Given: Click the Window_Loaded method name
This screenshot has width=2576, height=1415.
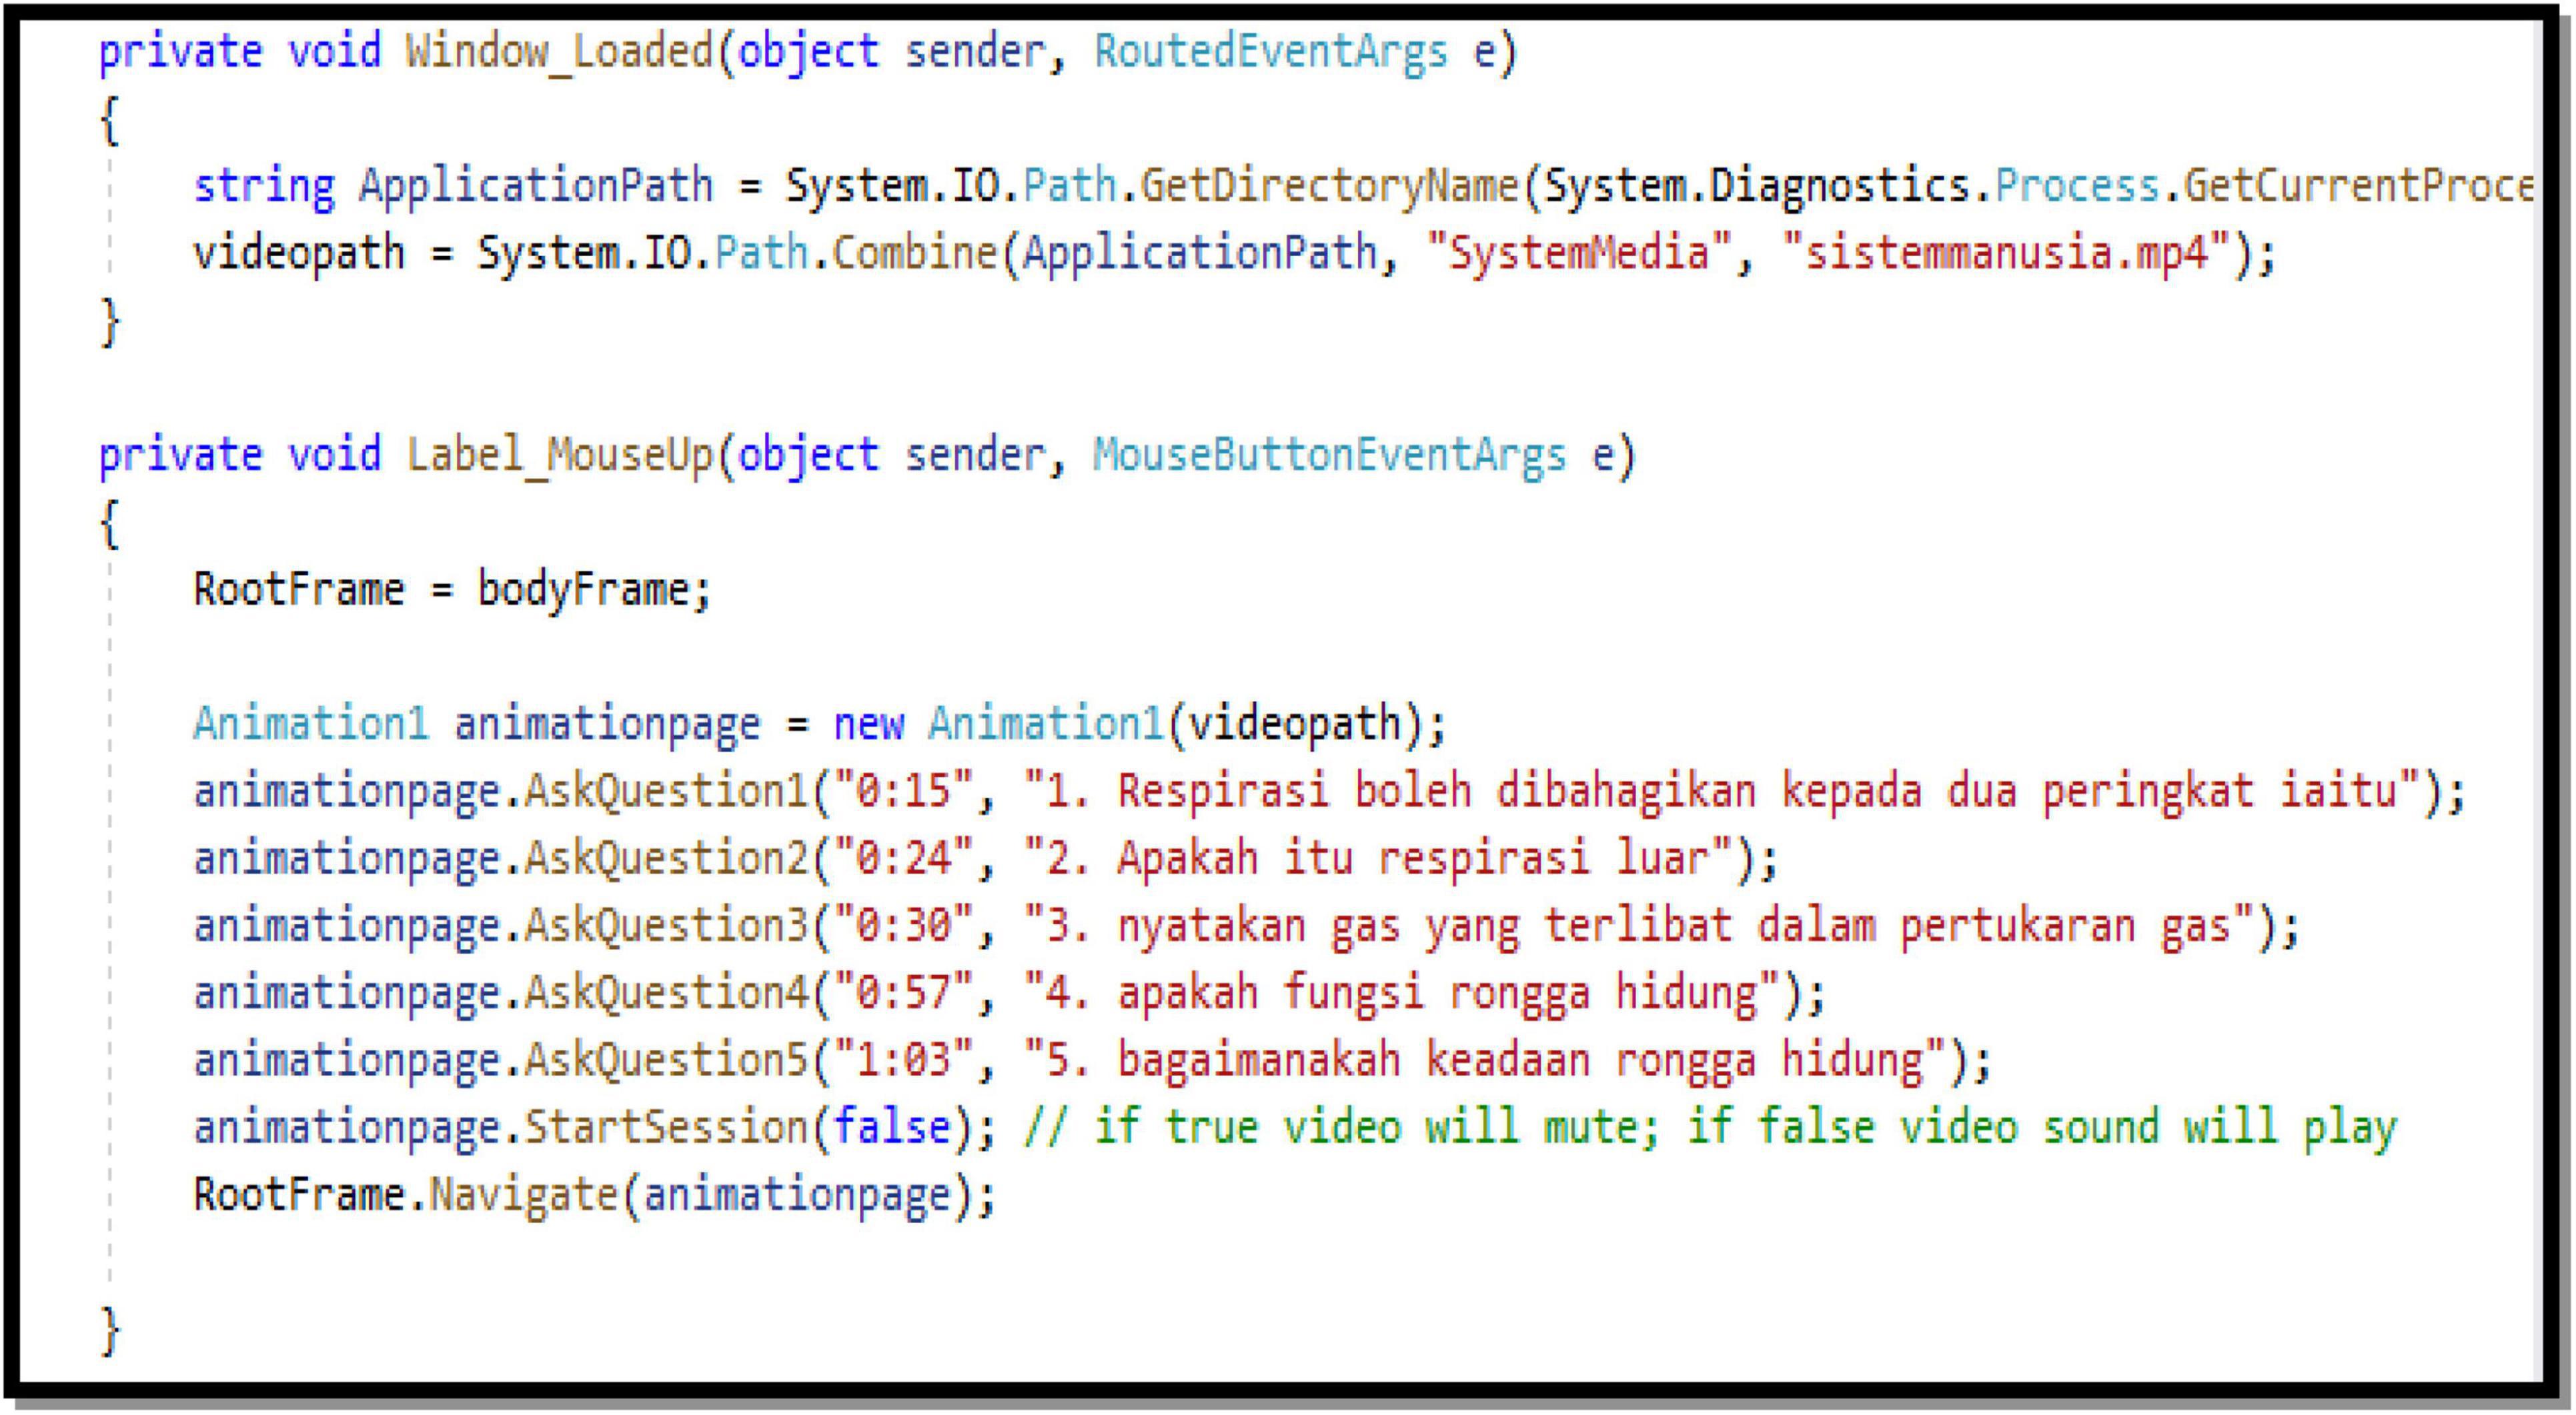Looking at the screenshot, I should (560, 51).
